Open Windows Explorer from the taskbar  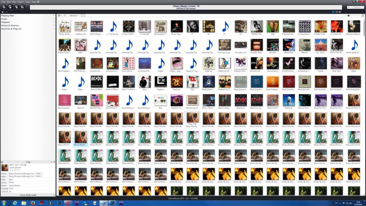tap(24, 203)
